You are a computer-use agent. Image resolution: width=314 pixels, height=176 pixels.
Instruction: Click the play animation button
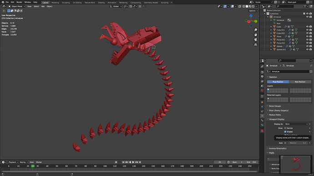[x=133, y=162]
